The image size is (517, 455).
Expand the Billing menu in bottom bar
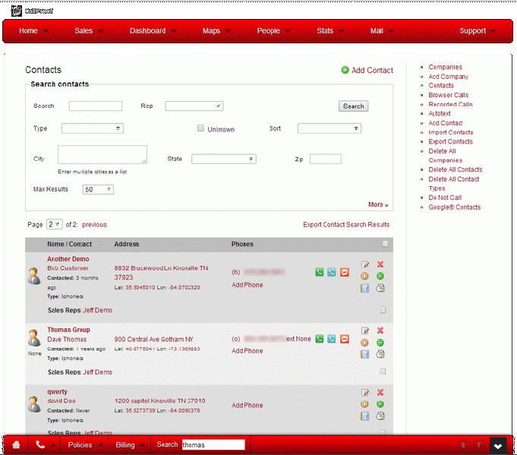coord(130,445)
